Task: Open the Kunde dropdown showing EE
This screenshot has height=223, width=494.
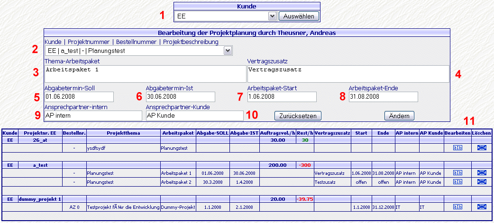Action: click(226, 17)
